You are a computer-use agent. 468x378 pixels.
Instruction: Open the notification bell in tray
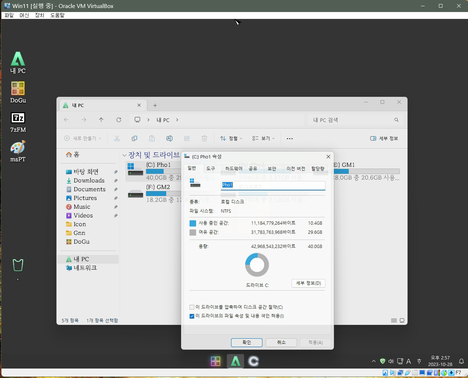click(461, 361)
